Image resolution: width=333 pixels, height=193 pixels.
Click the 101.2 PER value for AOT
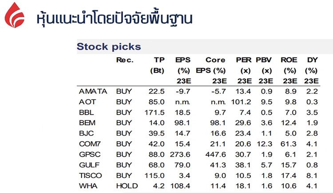click(x=242, y=102)
